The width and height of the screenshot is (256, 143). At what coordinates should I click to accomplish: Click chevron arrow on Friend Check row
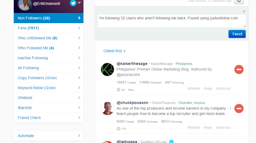pyautogui.click(x=79, y=117)
